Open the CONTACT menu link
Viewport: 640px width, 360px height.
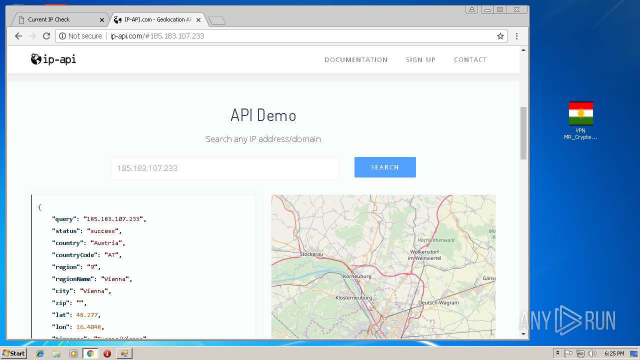(470, 59)
